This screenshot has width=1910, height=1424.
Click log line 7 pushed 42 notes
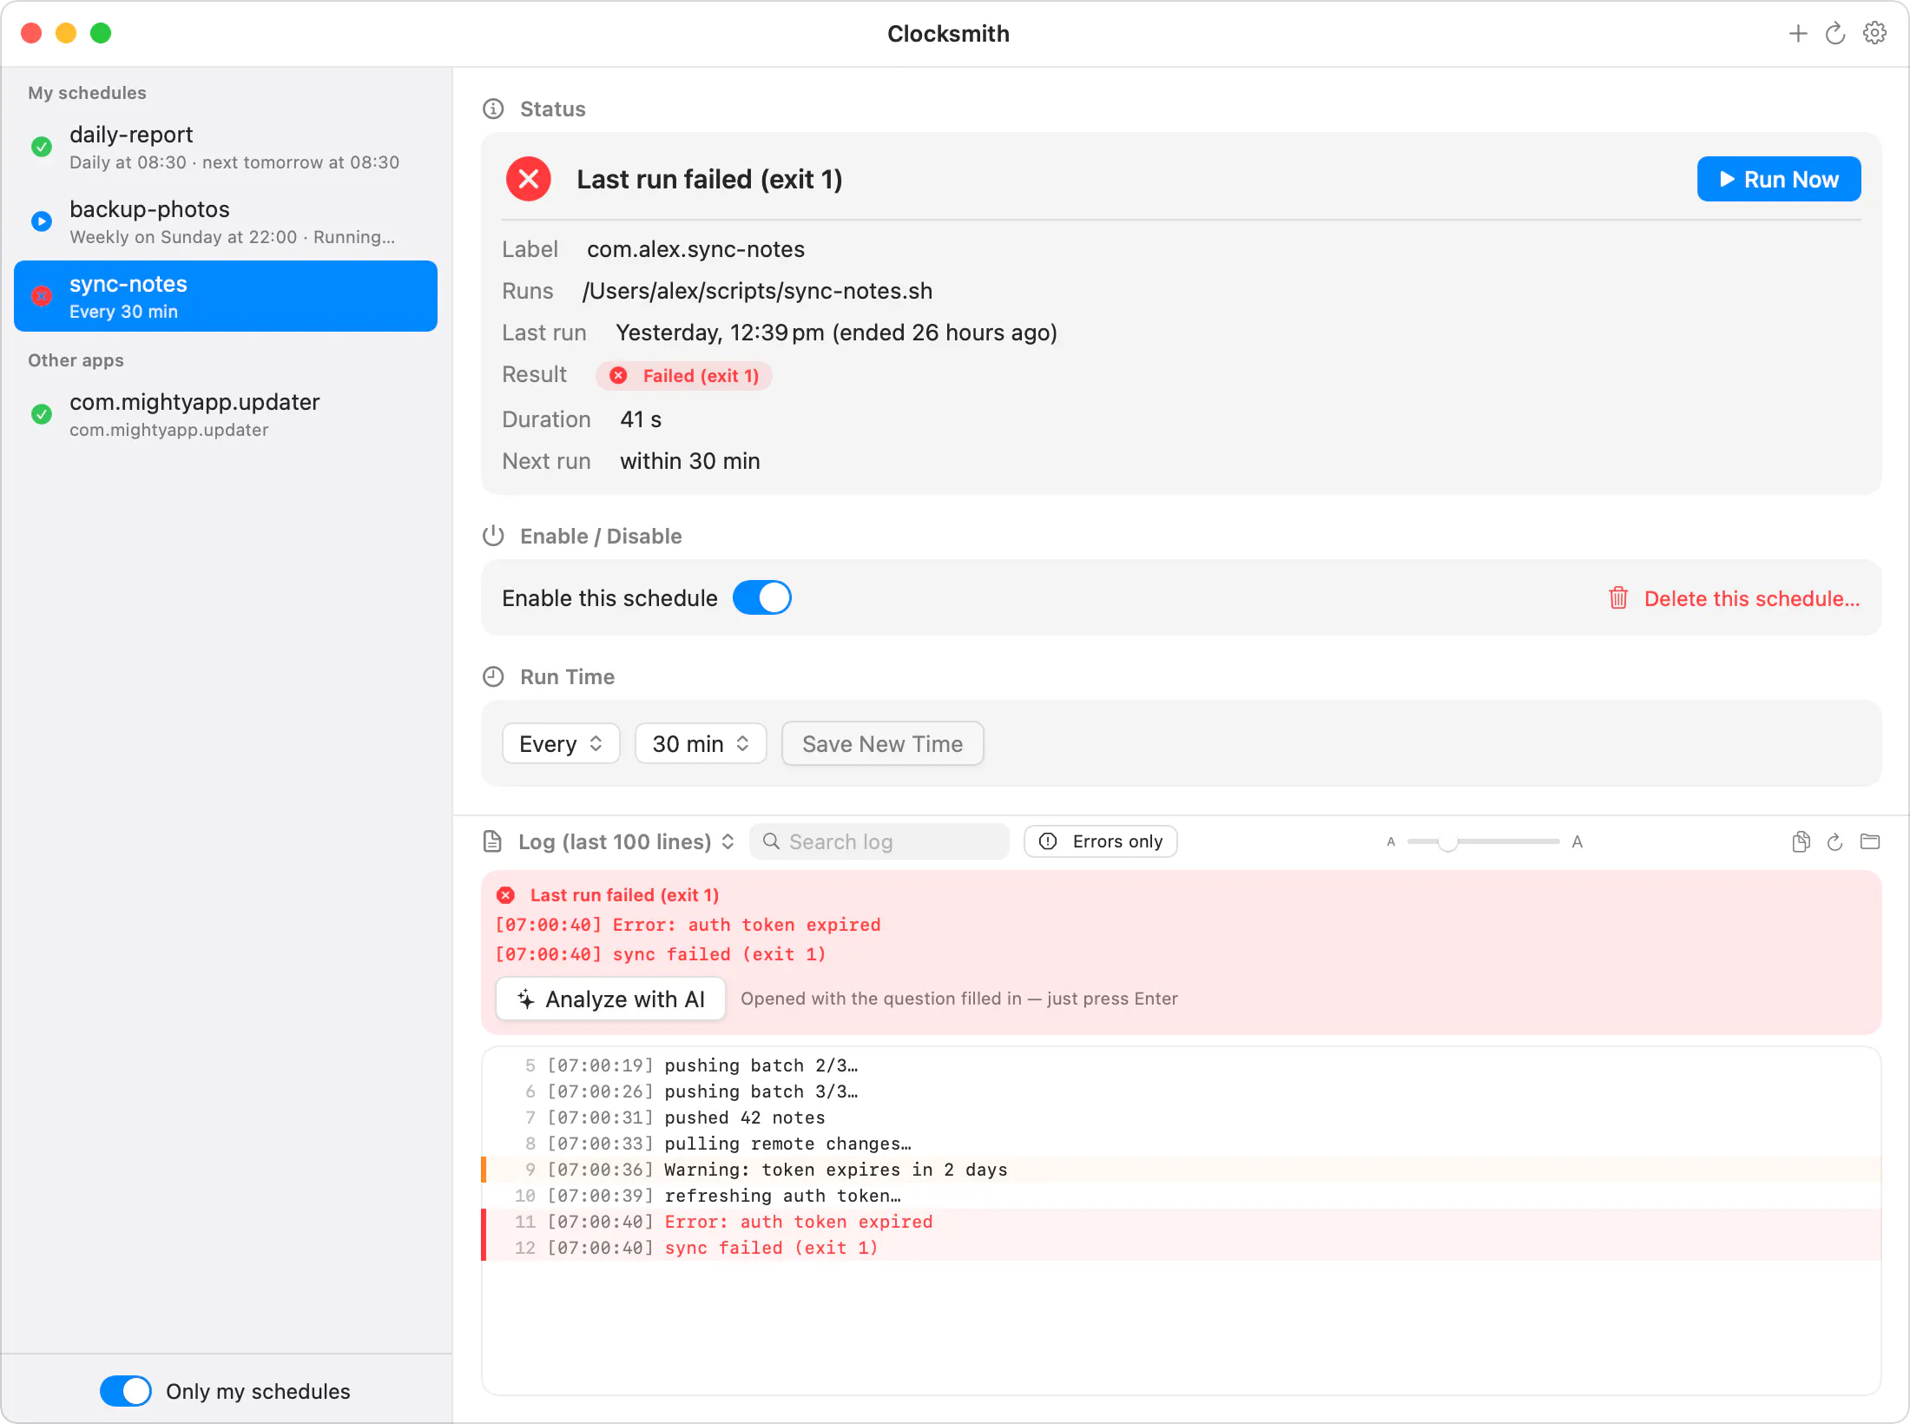click(1182, 1117)
